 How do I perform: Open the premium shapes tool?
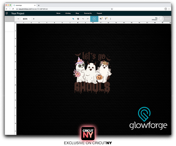coord(101,19)
